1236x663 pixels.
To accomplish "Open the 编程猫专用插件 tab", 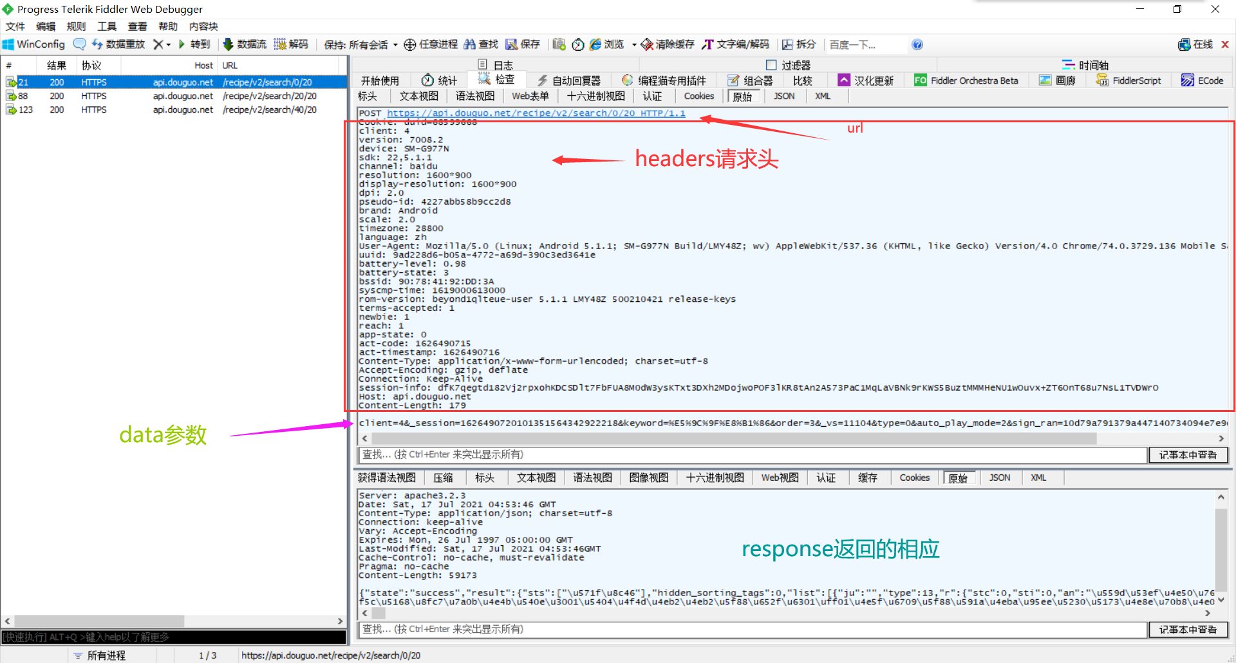I will [x=664, y=80].
